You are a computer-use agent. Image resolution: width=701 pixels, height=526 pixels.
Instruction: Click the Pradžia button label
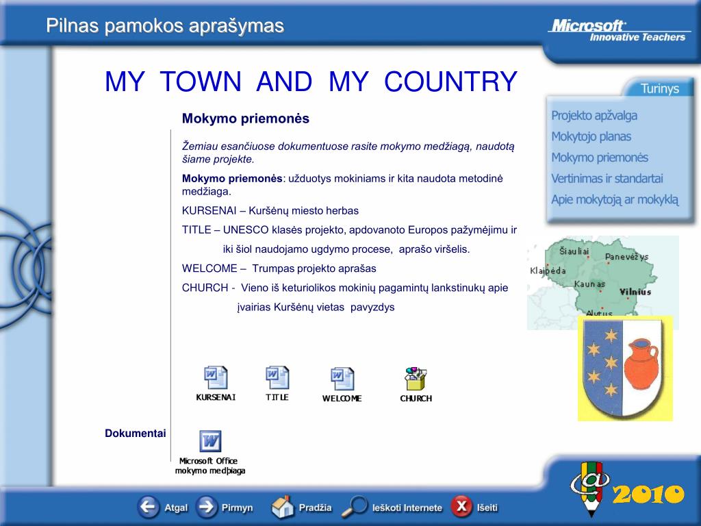click(x=315, y=508)
